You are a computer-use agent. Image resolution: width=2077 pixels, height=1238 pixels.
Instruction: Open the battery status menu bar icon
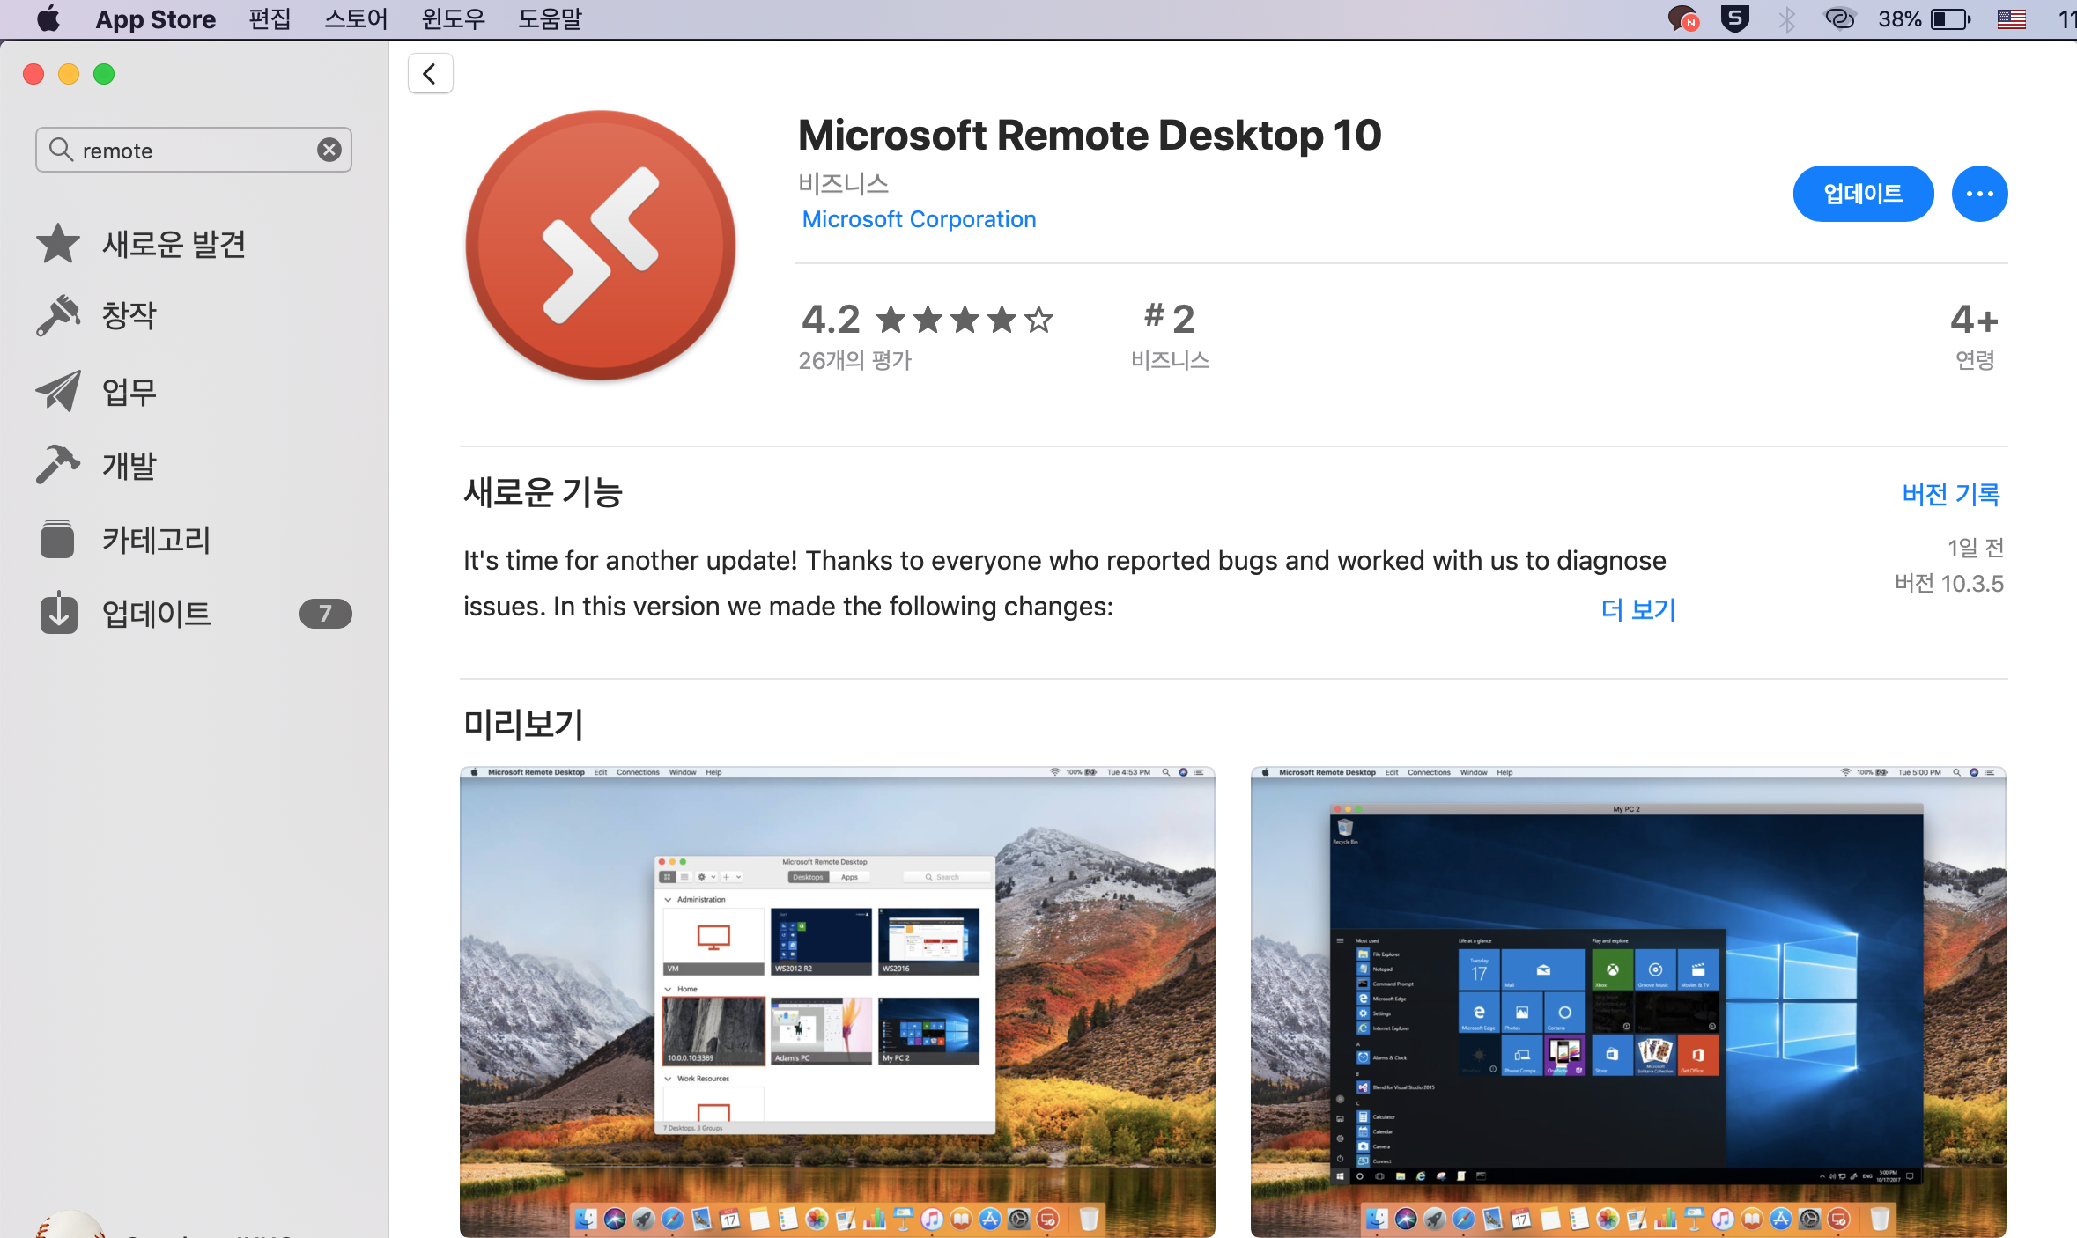[1950, 19]
